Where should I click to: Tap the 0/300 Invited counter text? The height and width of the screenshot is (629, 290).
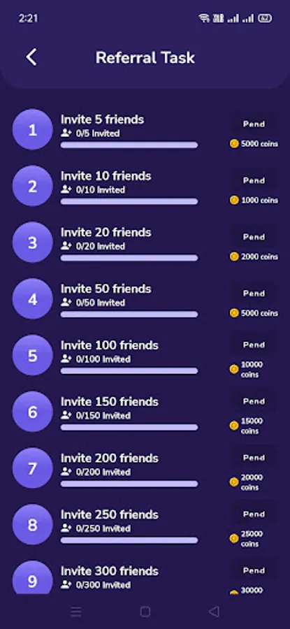click(x=103, y=585)
